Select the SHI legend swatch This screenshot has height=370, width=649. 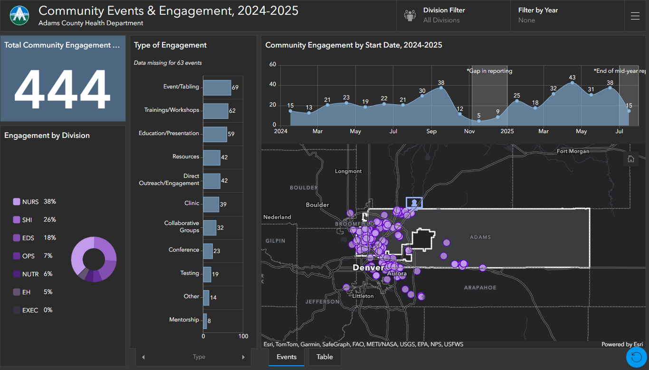coord(17,220)
